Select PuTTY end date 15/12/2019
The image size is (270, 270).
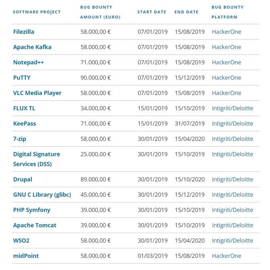click(x=190, y=78)
